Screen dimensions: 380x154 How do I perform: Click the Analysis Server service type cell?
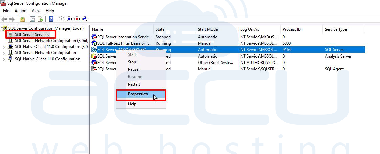[x=338, y=56]
